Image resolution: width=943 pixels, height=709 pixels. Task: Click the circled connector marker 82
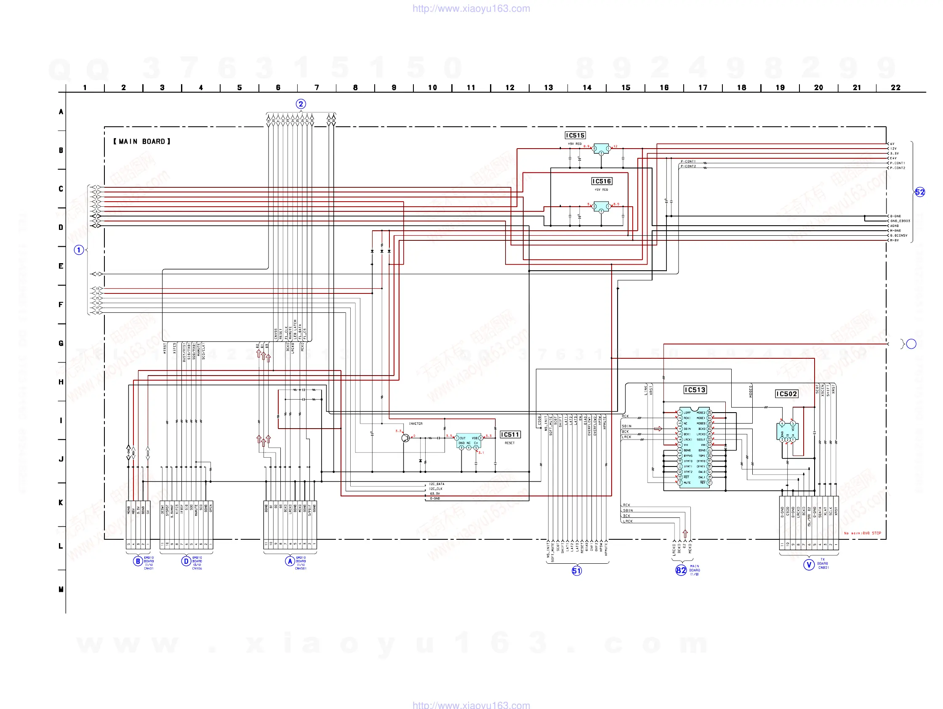(x=681, y=570)
